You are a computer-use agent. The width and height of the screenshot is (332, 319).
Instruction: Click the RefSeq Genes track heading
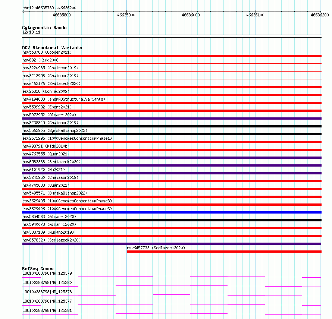pyautogui.click(x=38, y=269)
